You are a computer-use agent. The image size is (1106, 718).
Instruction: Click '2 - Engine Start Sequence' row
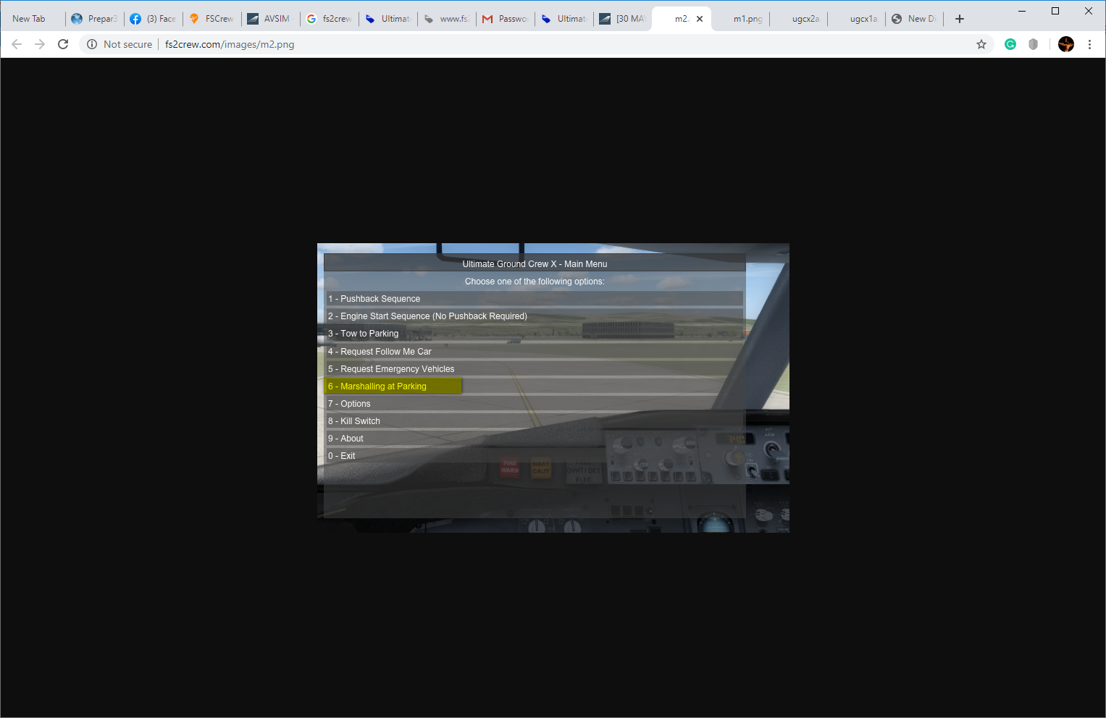[x=535, y=316]
